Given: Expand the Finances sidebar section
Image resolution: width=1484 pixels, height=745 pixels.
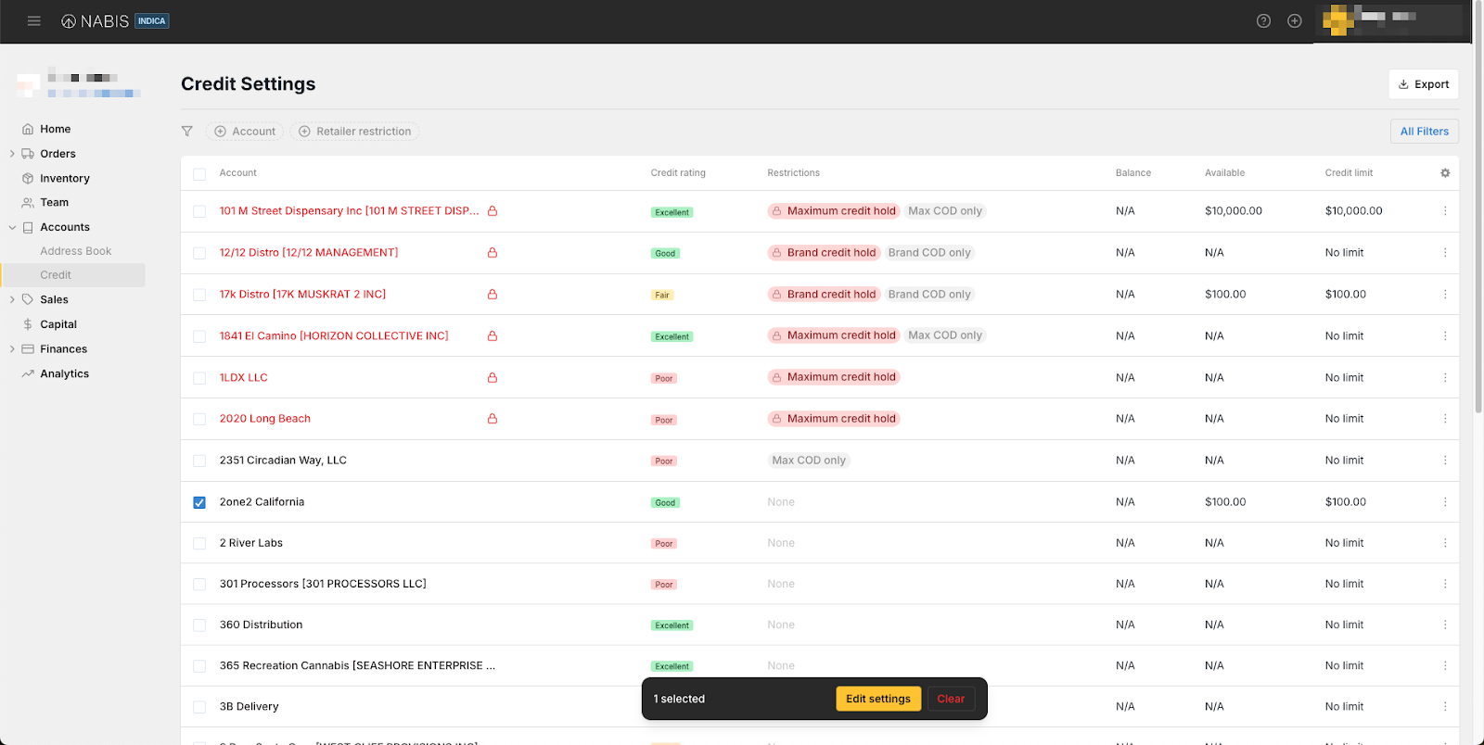Looking at the screenshot, I should point(12,349).
